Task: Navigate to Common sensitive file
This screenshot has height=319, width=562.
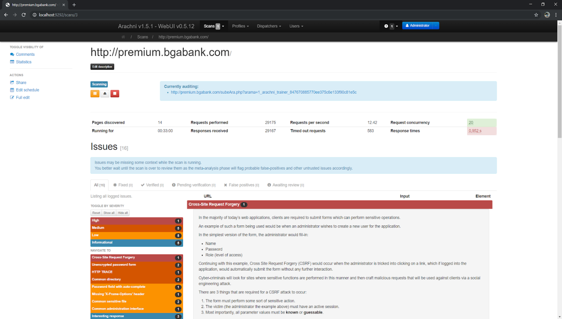Action: 137,302
